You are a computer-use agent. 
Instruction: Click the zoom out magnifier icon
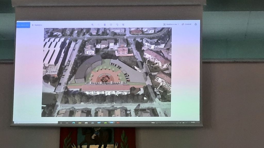[x=98, y=25]
